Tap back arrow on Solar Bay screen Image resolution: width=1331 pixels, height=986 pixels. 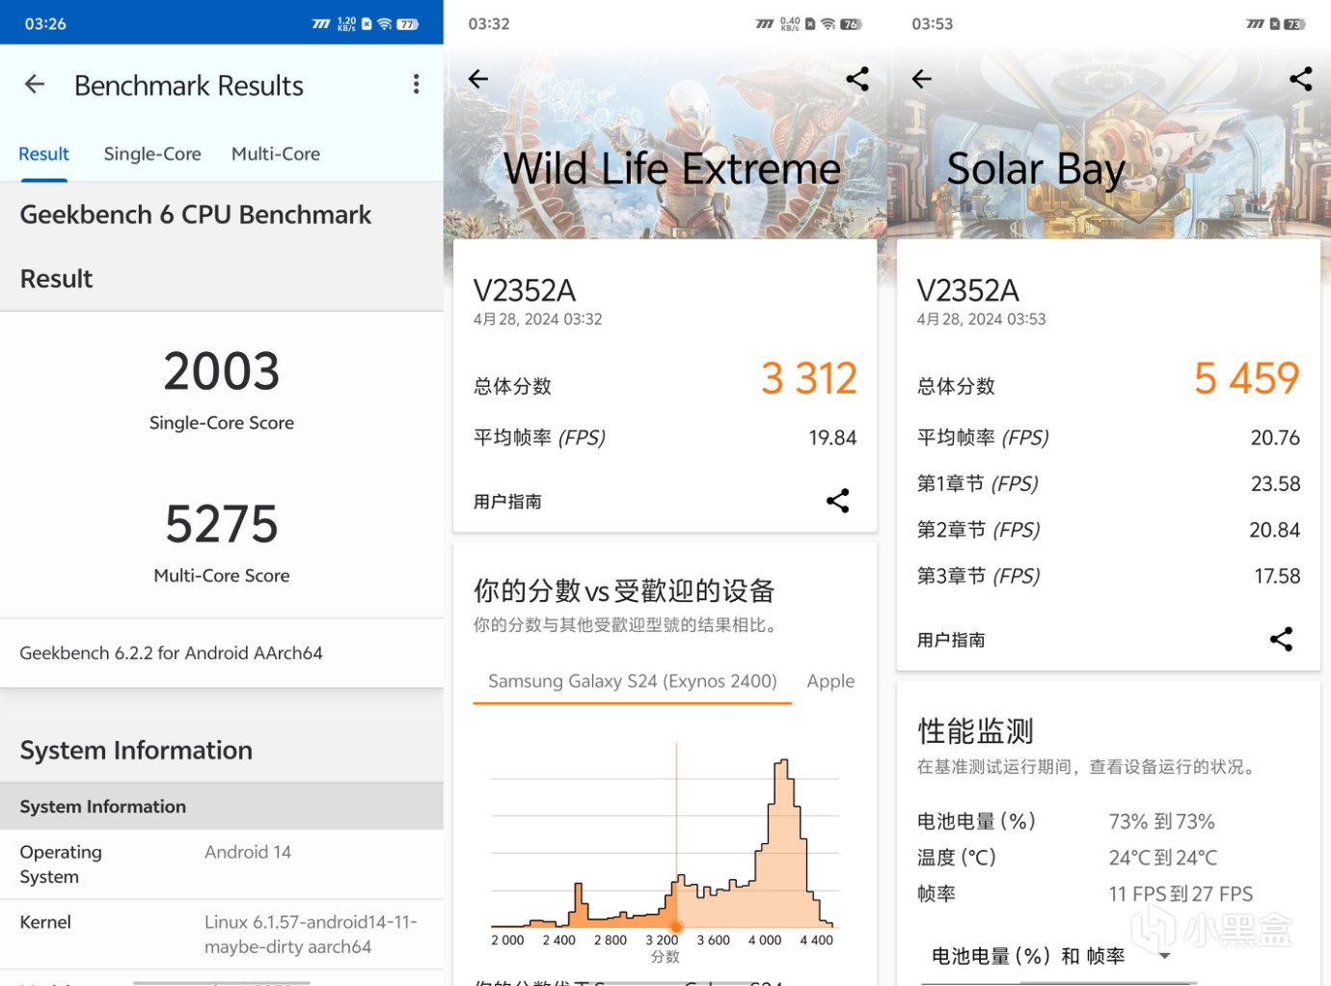pyautogui.click(x=922, y=79)
